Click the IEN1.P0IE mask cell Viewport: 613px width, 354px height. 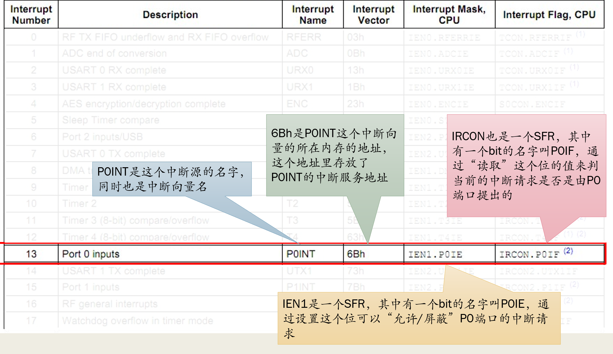tap(449, 254)
